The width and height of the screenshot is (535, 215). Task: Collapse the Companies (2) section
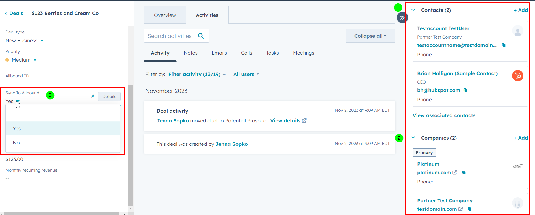click(413, 138)
